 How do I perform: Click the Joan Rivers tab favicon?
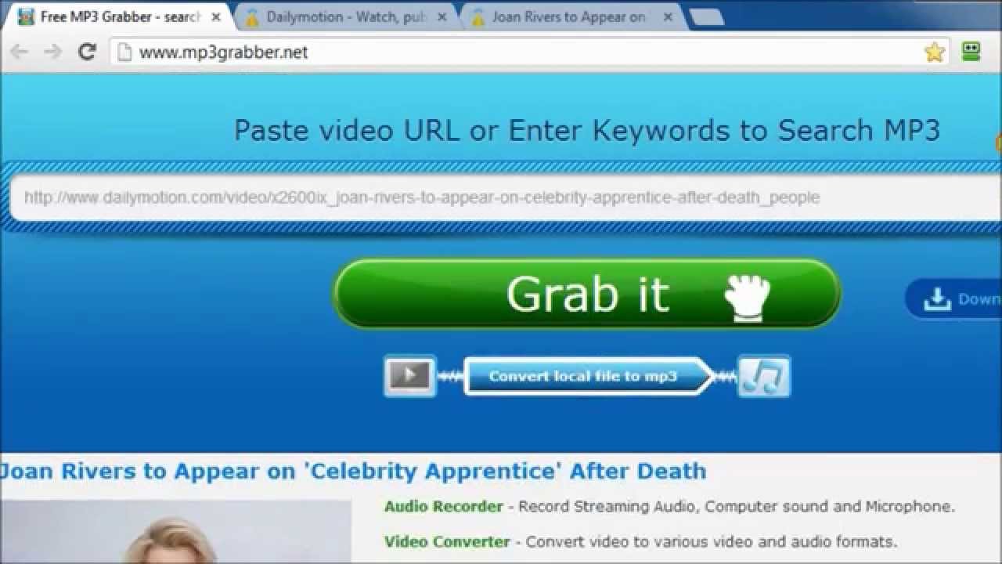(478, 16)
